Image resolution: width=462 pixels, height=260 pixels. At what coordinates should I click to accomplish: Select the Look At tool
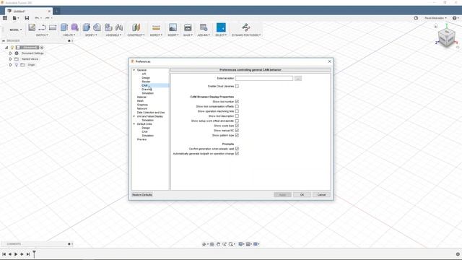pyautogui.click(x=212, y=244)
